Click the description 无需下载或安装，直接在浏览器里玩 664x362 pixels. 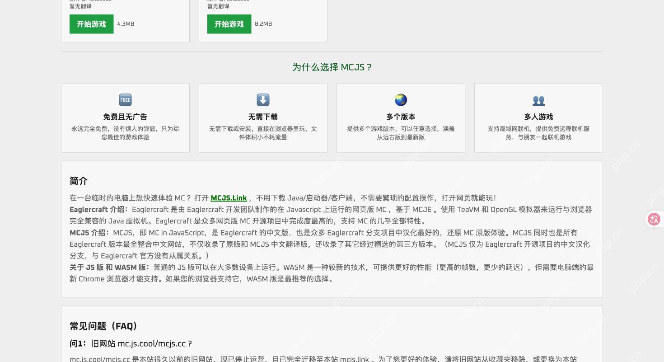click(x=263, y=133)
